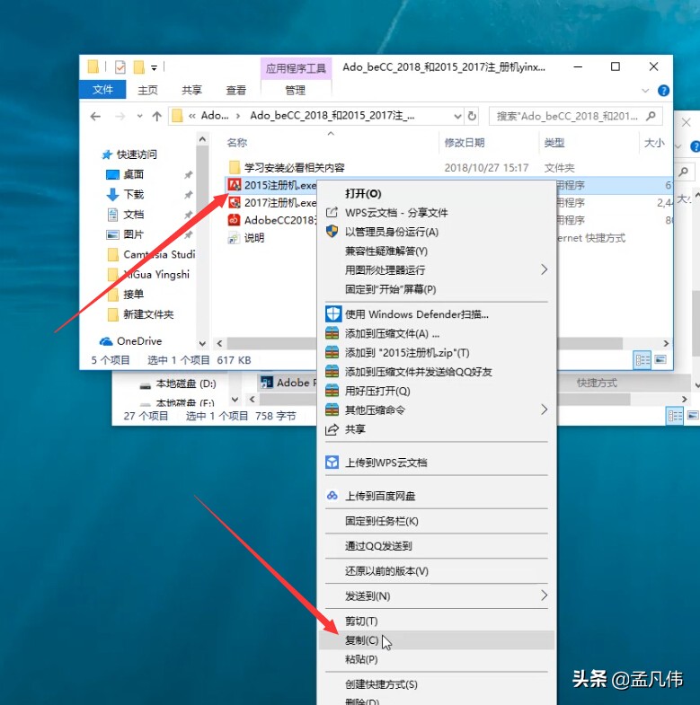Choose 用好压打开(Q)

(436, 392)
